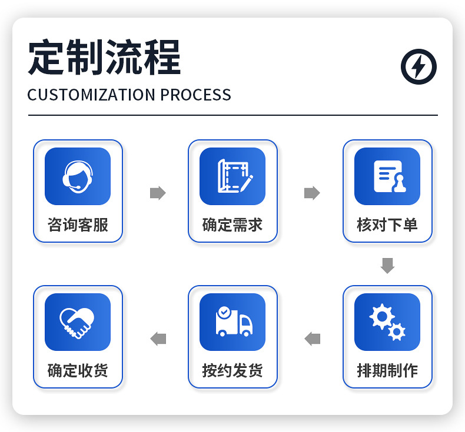Select the 确定收货 text label

pos(78,370)
